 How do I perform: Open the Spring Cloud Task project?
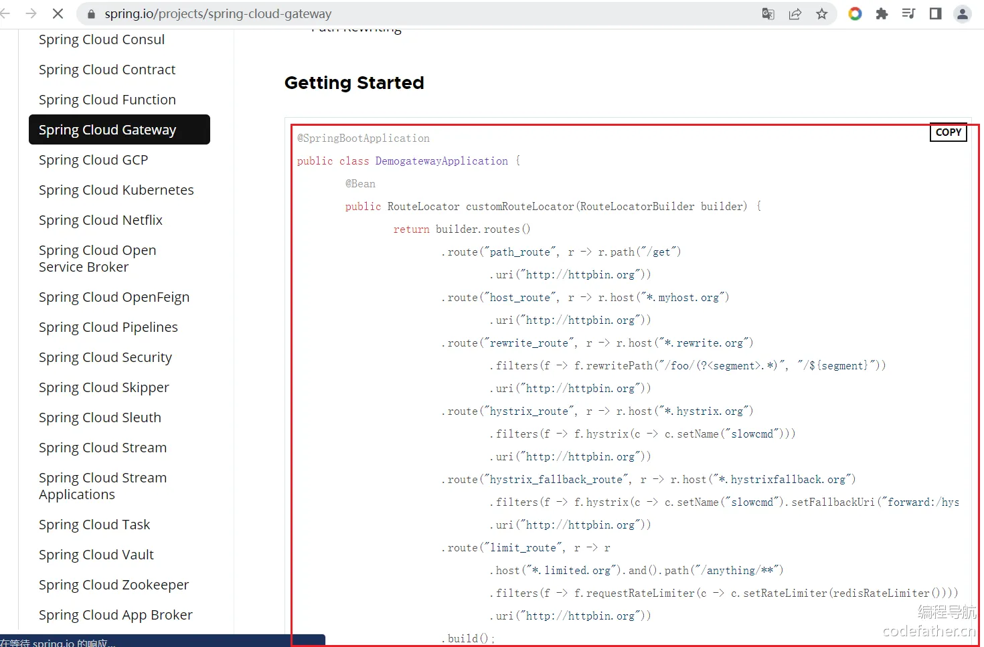pos(94,525)
